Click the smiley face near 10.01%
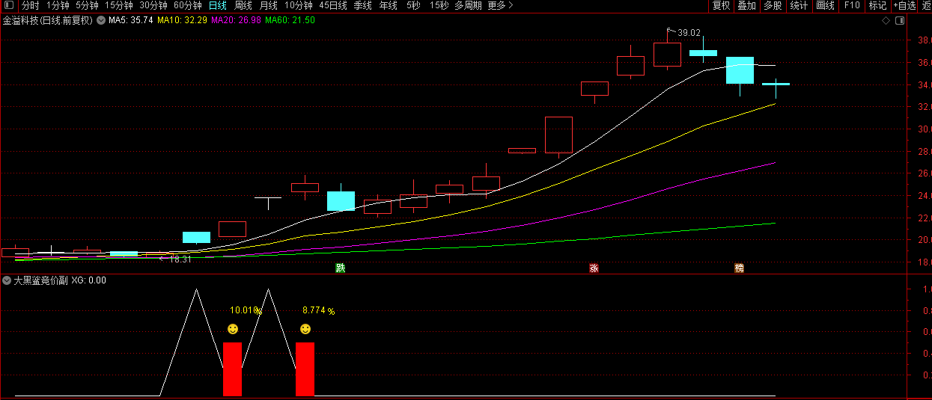The width and height of the screenshot is (932, 400). (233, 329)
